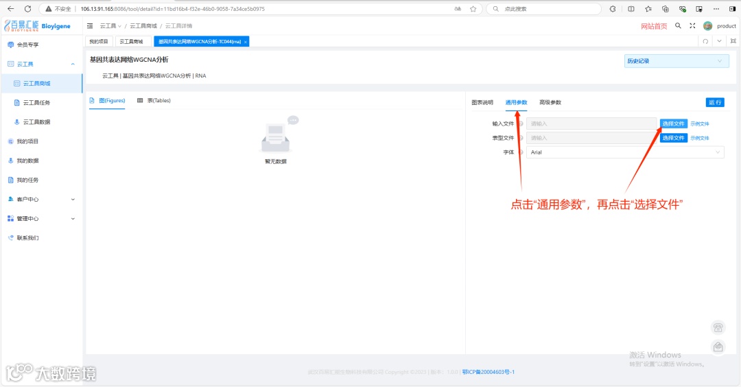741x387 pixels.
Task: Open the product user avatar
Action: 707,26
